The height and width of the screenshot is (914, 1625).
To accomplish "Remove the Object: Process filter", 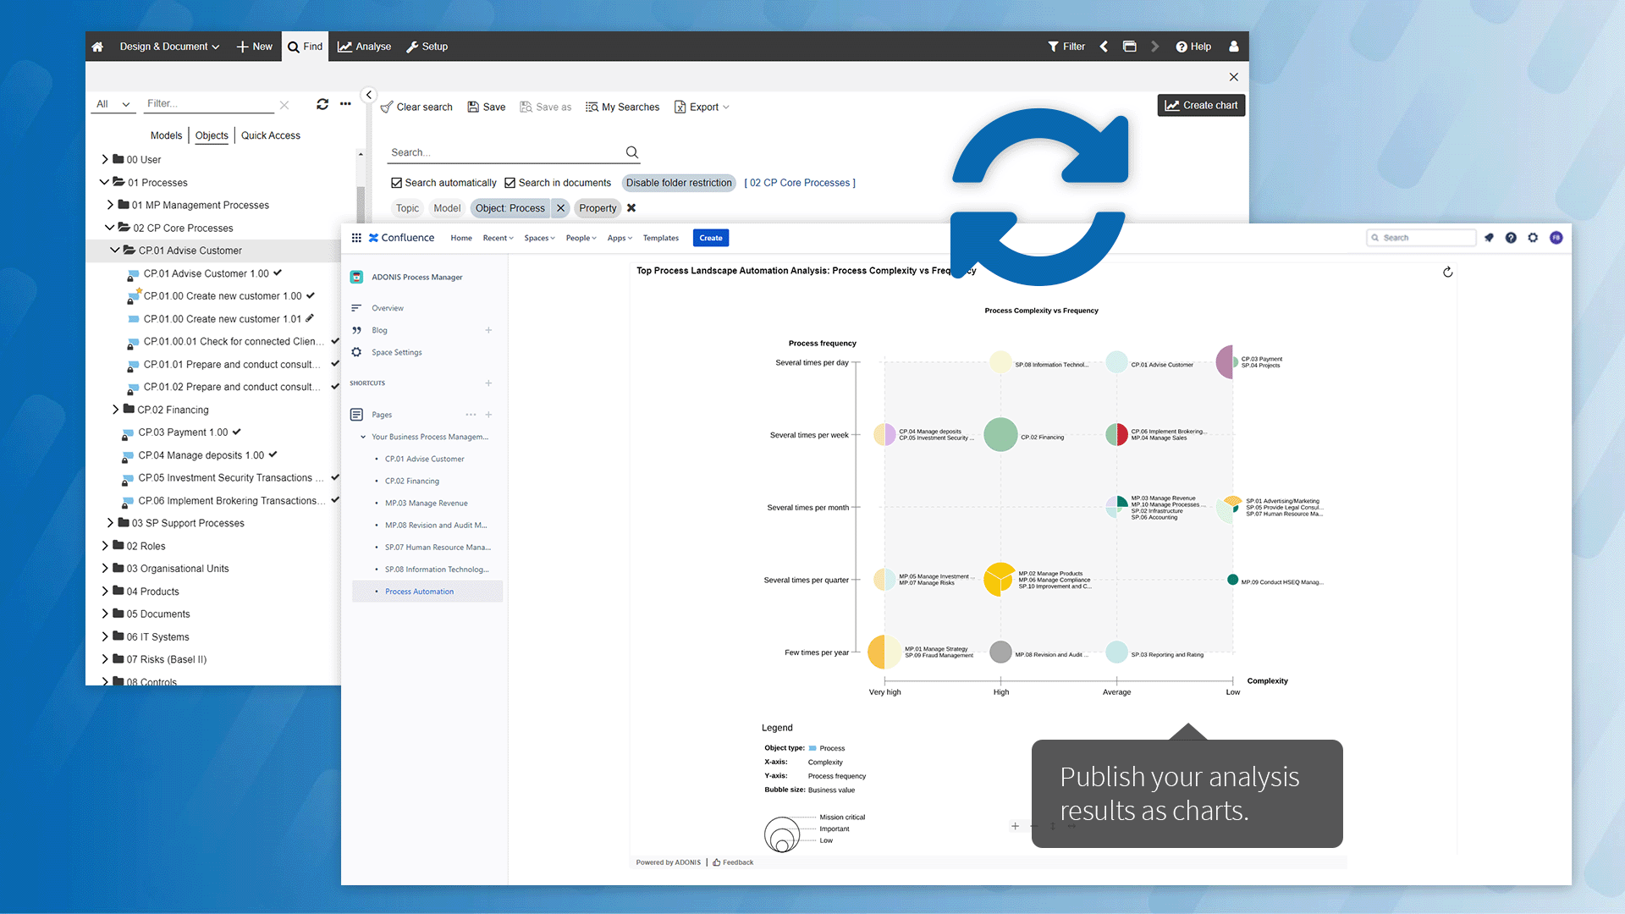I will pos(560,208).
